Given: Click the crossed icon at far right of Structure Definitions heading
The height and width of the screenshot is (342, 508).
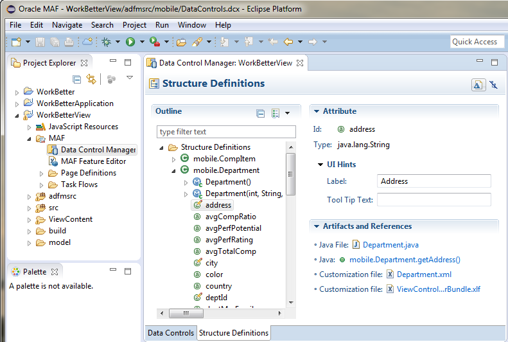Looking at the screenshot, I should (493, 85).
